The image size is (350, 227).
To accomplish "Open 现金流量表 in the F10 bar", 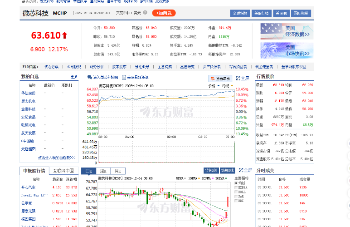I will (x=264, y=67).
